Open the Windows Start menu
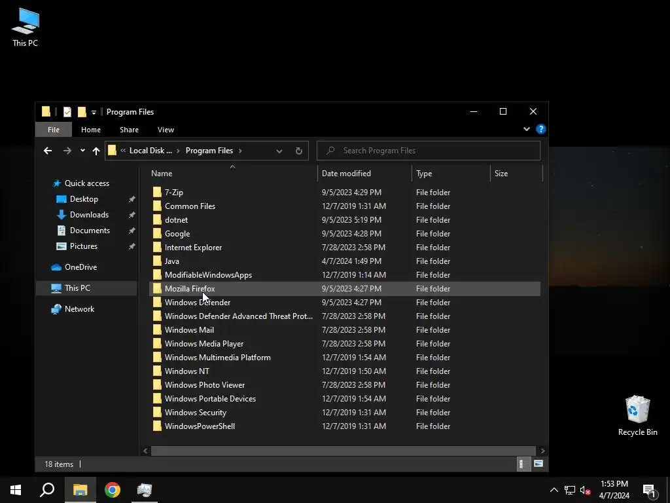This screenshot has height=503, width=670. click(16, 490)
